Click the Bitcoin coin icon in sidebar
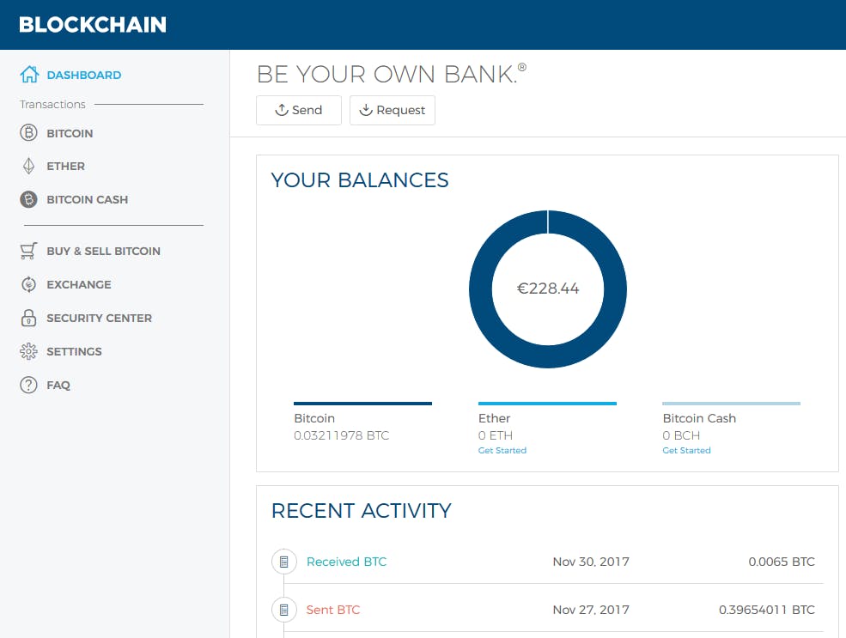 [x=29, y=133]
